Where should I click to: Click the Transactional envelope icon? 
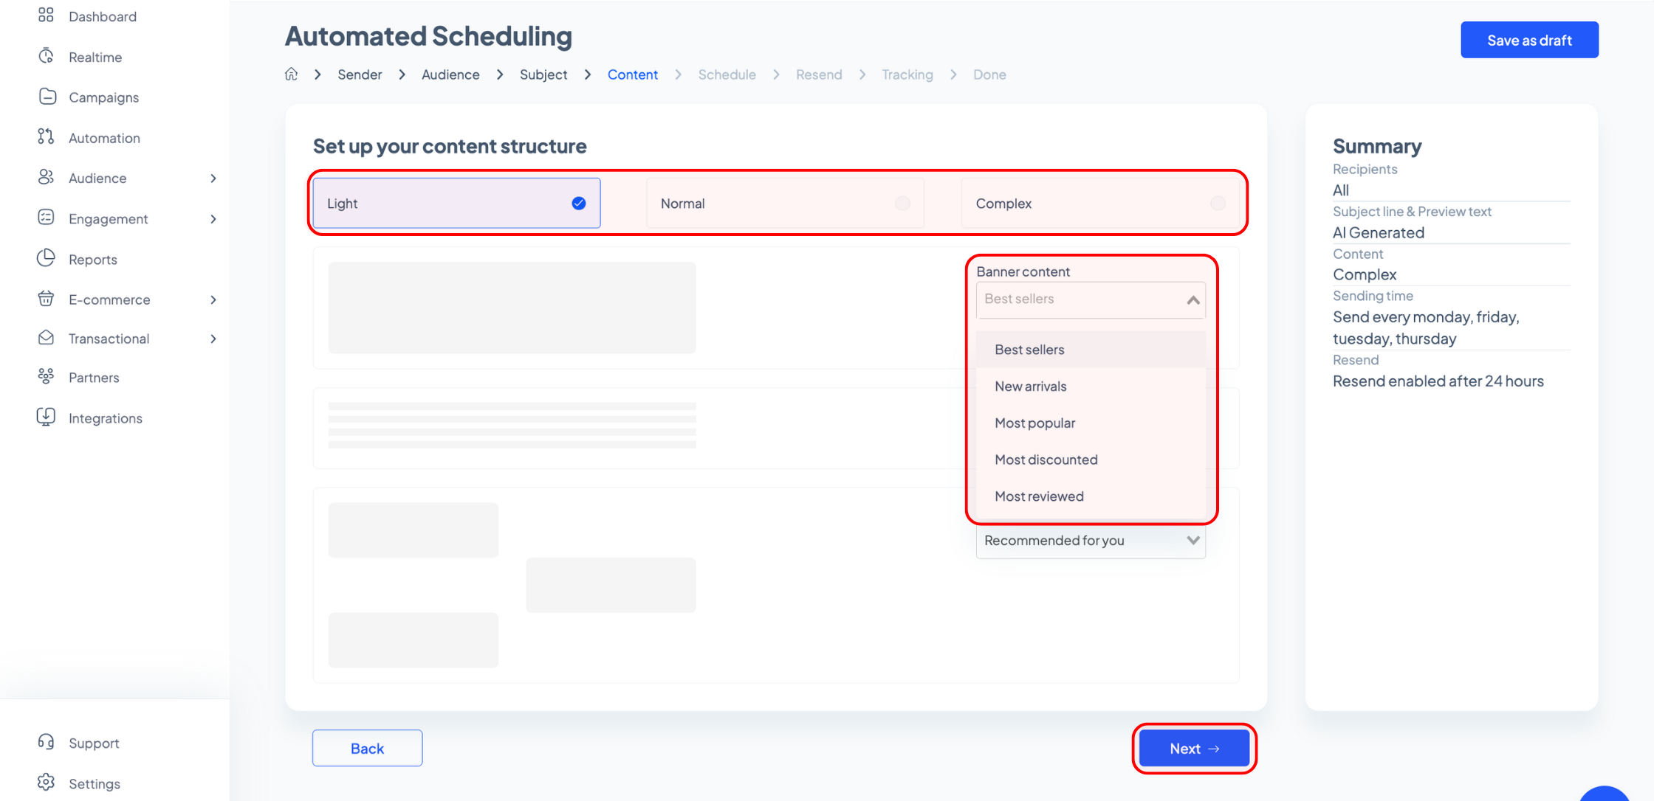46,338
